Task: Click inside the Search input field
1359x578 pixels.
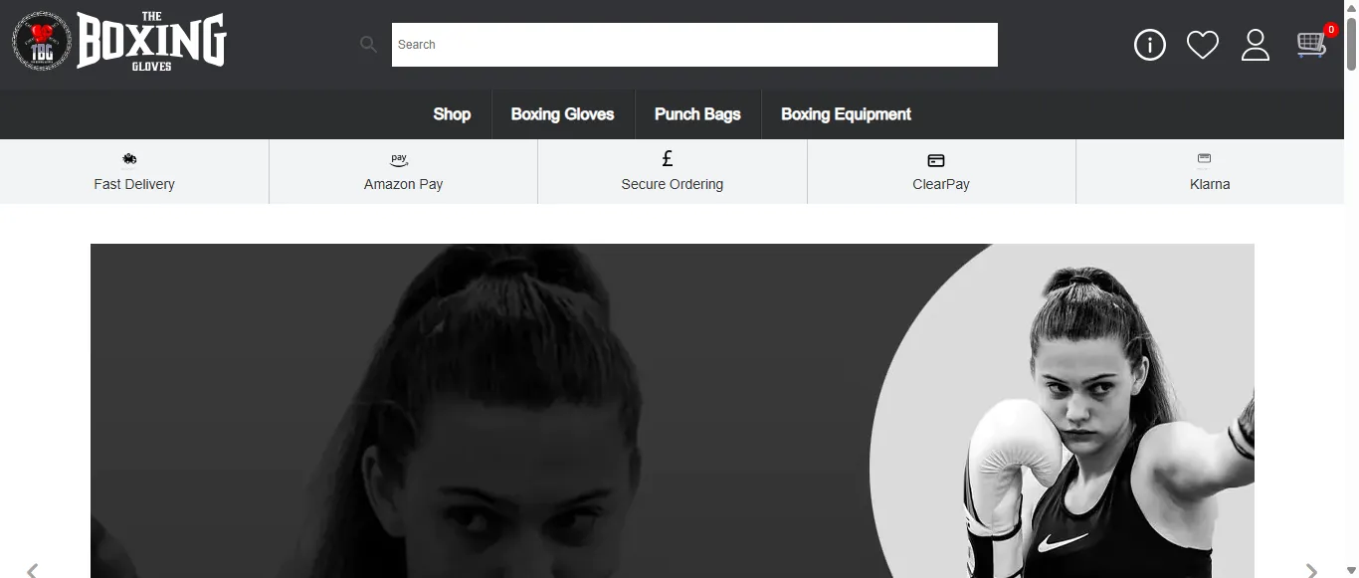Action: [694, 44]
